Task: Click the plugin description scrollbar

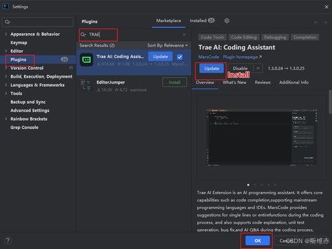Action: (x=330, y=102)
